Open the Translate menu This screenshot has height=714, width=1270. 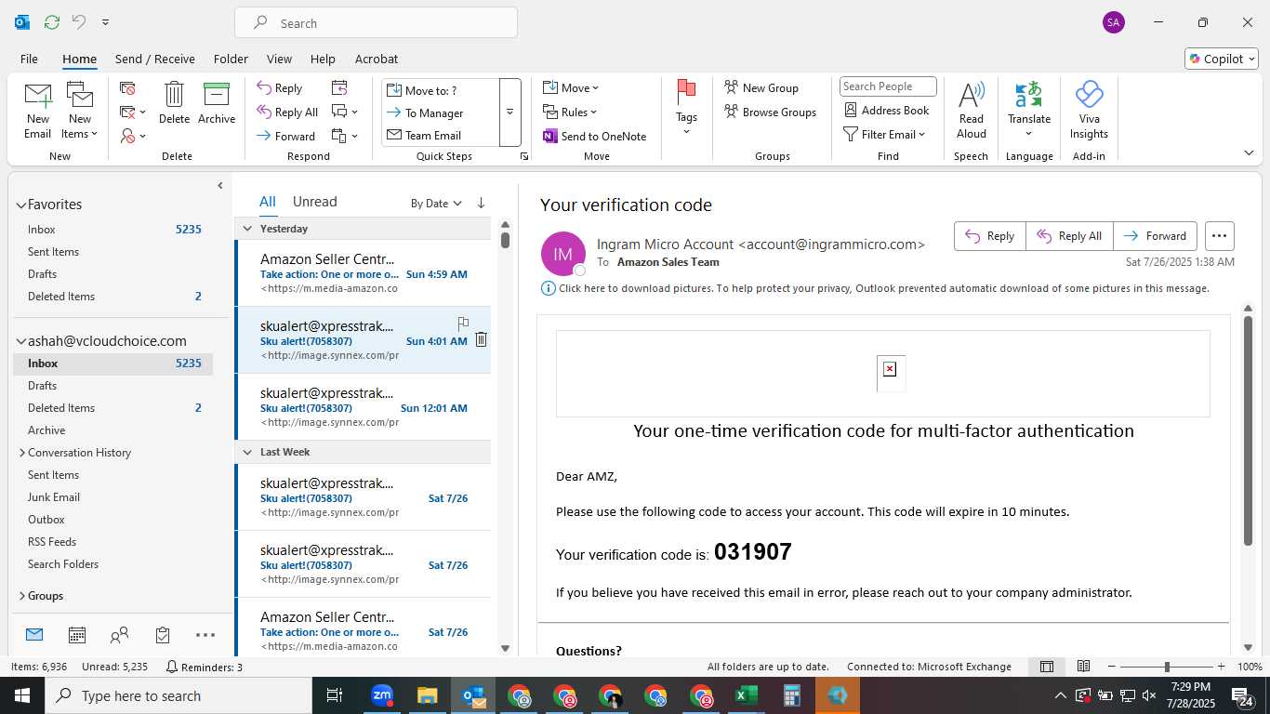click(1029, 110)
